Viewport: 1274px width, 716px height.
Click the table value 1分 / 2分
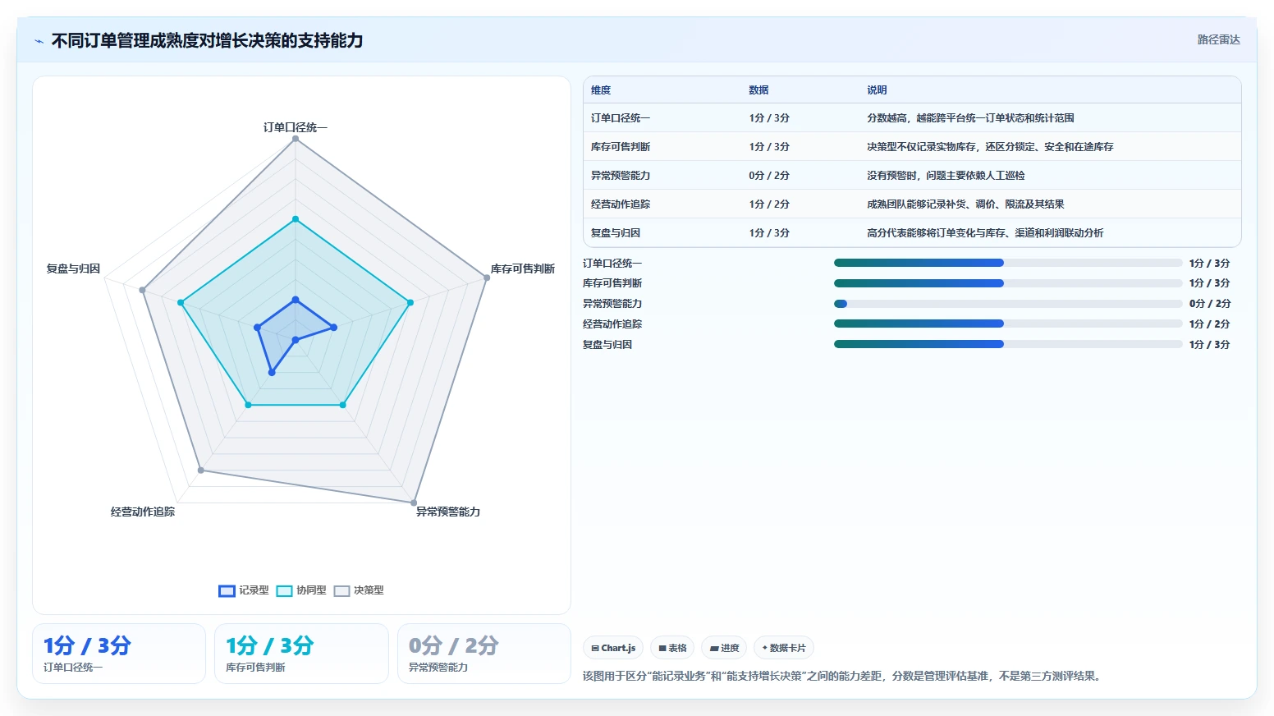769,204
